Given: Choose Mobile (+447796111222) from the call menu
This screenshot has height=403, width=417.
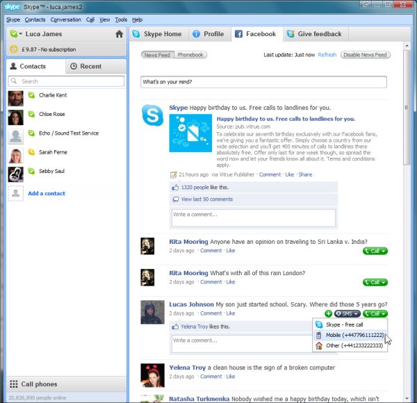Looking at the screenshot, I should coord(352,335).
